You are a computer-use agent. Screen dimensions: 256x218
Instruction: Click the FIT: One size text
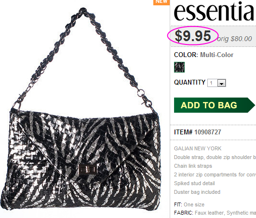[x=189, y=204]
